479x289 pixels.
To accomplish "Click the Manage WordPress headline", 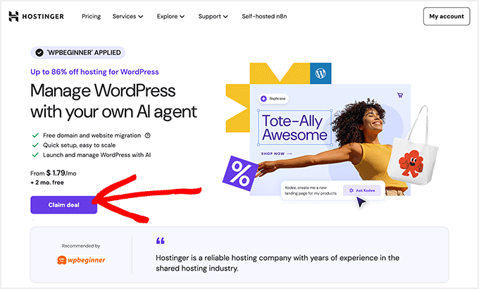I will pos(113,101).
